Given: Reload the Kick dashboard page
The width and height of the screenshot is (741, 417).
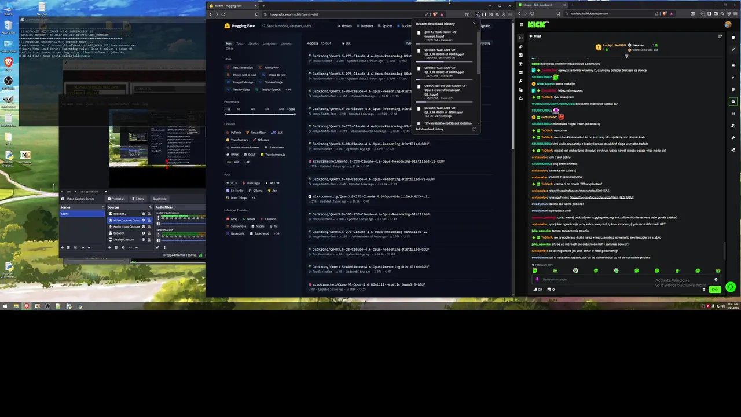Looking at the screenshot, I should click(x=532, y=13).
